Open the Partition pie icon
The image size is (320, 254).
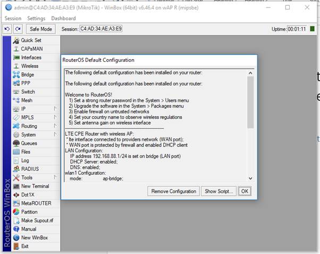point(16,212)
